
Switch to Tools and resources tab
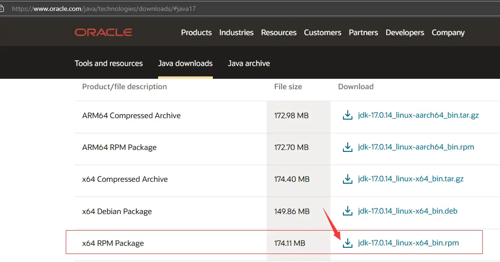click(x=109, y=63)
